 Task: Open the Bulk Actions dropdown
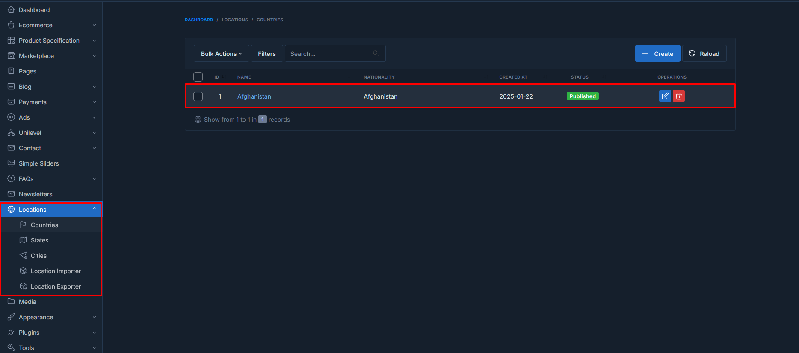221,54
